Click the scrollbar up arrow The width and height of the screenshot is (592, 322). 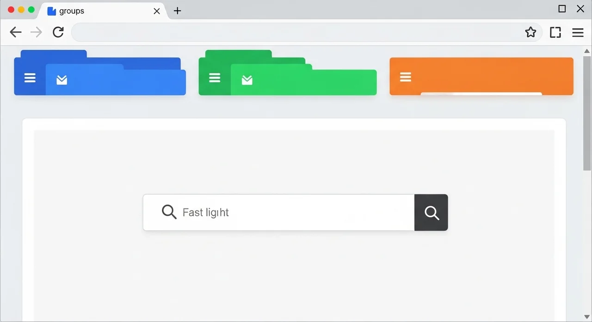pyautogui.click(x=587, y=51)
